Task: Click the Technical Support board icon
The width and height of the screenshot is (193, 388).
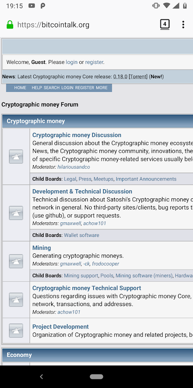Action: coord(16,300)
